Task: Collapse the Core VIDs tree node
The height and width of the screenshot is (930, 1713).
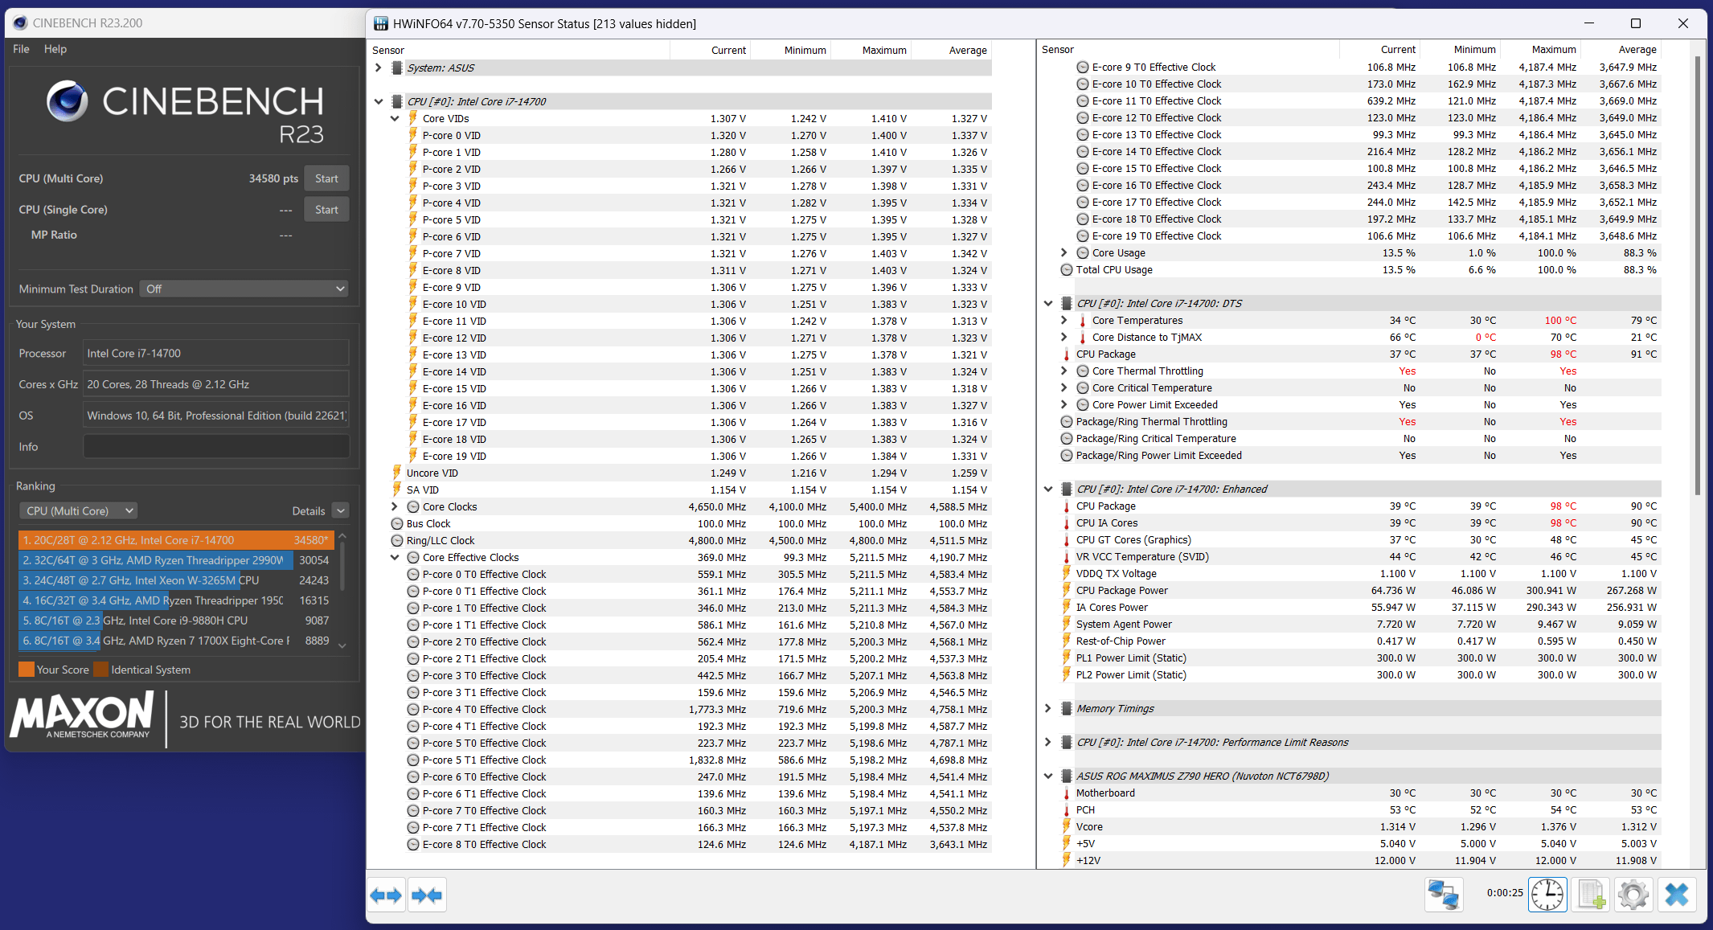Action: click(x=395, y=119)
